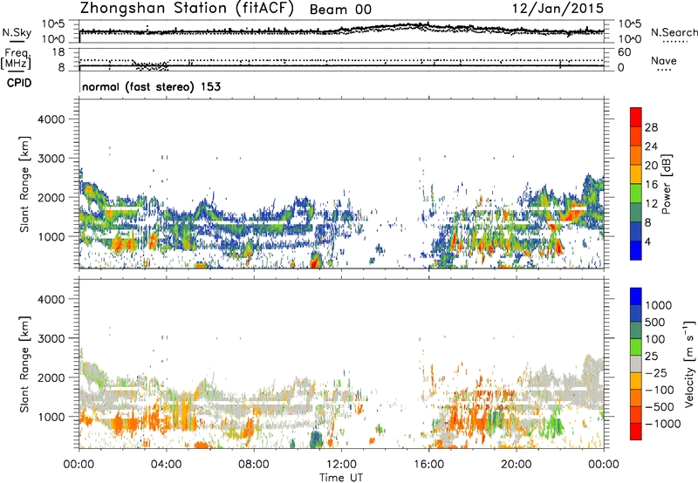Screen dimensions: 698x483
Task: Click the 08:00 time axis label
Action: [254, 465]
